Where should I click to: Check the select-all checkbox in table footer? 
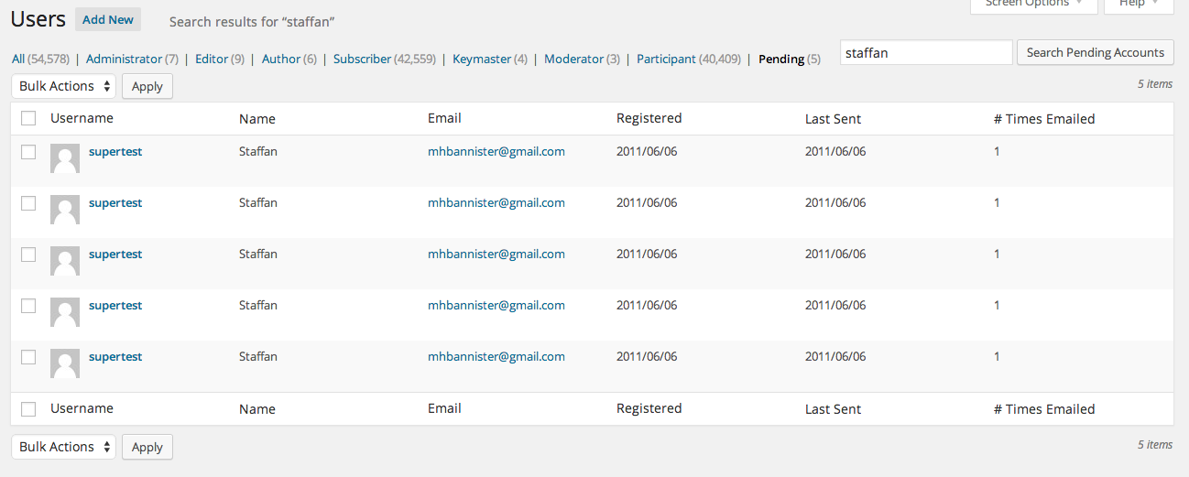[28, 409]
